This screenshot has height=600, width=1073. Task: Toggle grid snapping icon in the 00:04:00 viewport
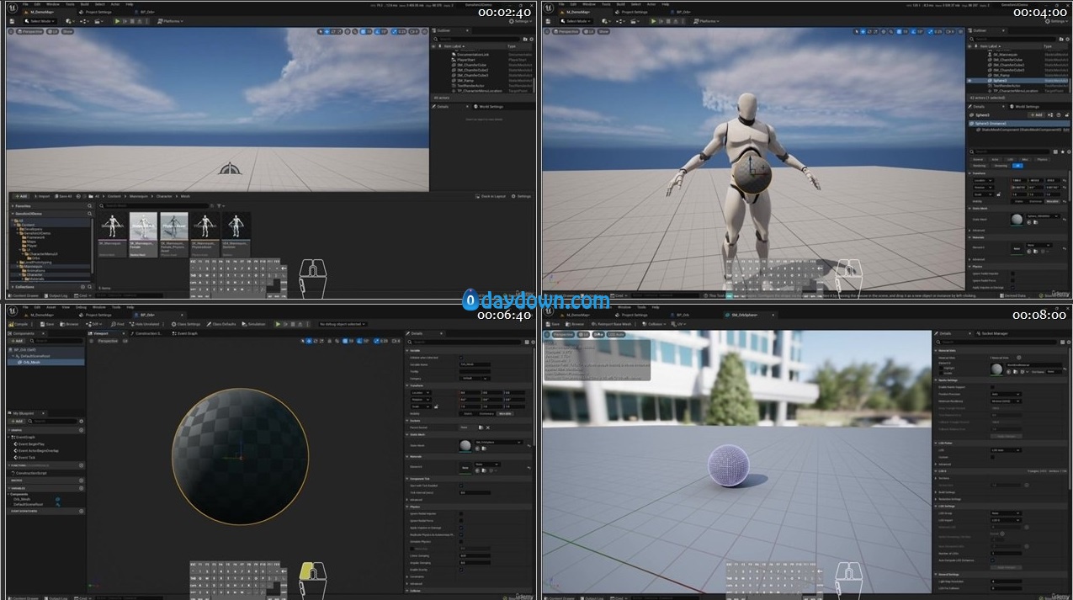click(x=899, y=32)
